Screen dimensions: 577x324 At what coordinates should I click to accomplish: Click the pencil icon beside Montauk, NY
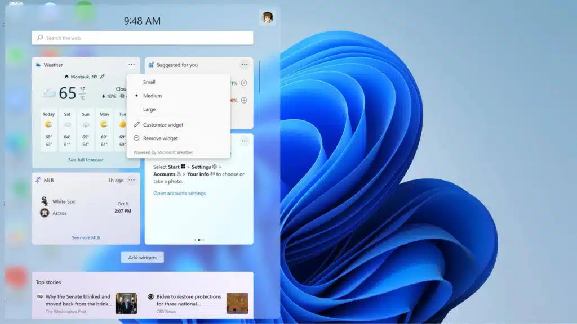(x=102, y=76)
